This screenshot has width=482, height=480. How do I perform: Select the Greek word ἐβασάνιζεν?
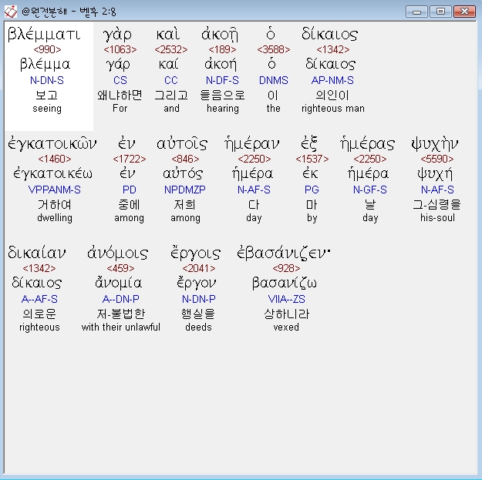283,253
